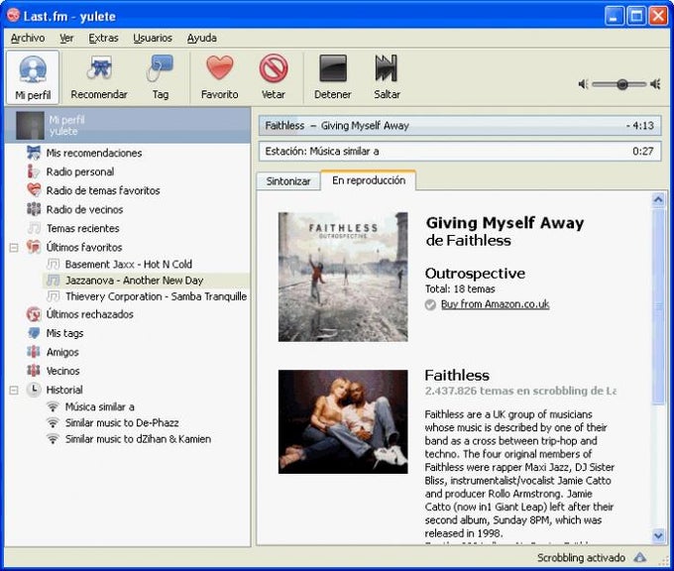Click Total: 18 temas text
Screen dimensions: 674x571
(460, 288)
